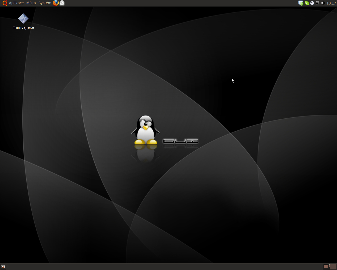Click the round white bird tray icon

point(312,3)
